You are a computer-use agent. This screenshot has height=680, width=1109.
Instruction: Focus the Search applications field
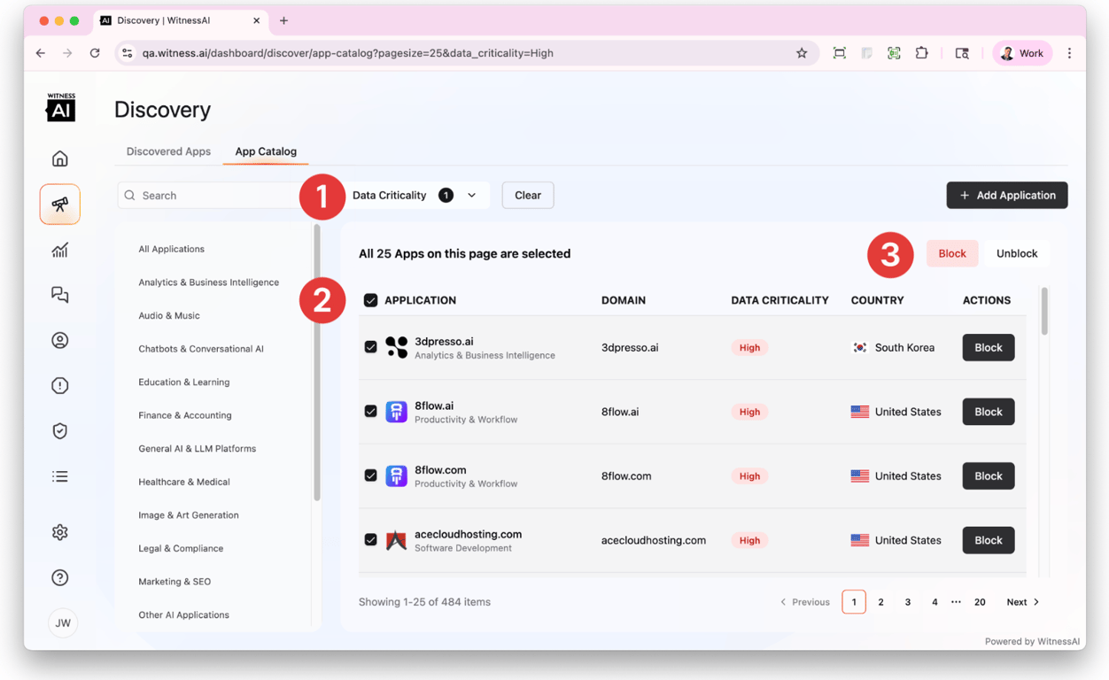pyautogui.click(x=213, y=196)
